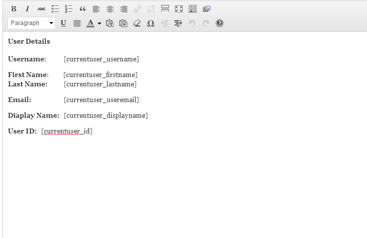Click the 'Last Name:' label

pos(28,84)
